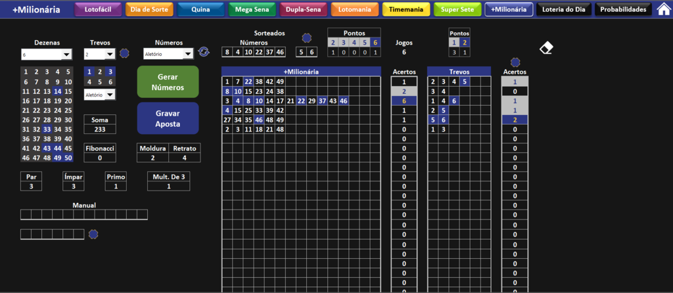
Task: Go to the Lotomania tab
Action: click(355, 9)
